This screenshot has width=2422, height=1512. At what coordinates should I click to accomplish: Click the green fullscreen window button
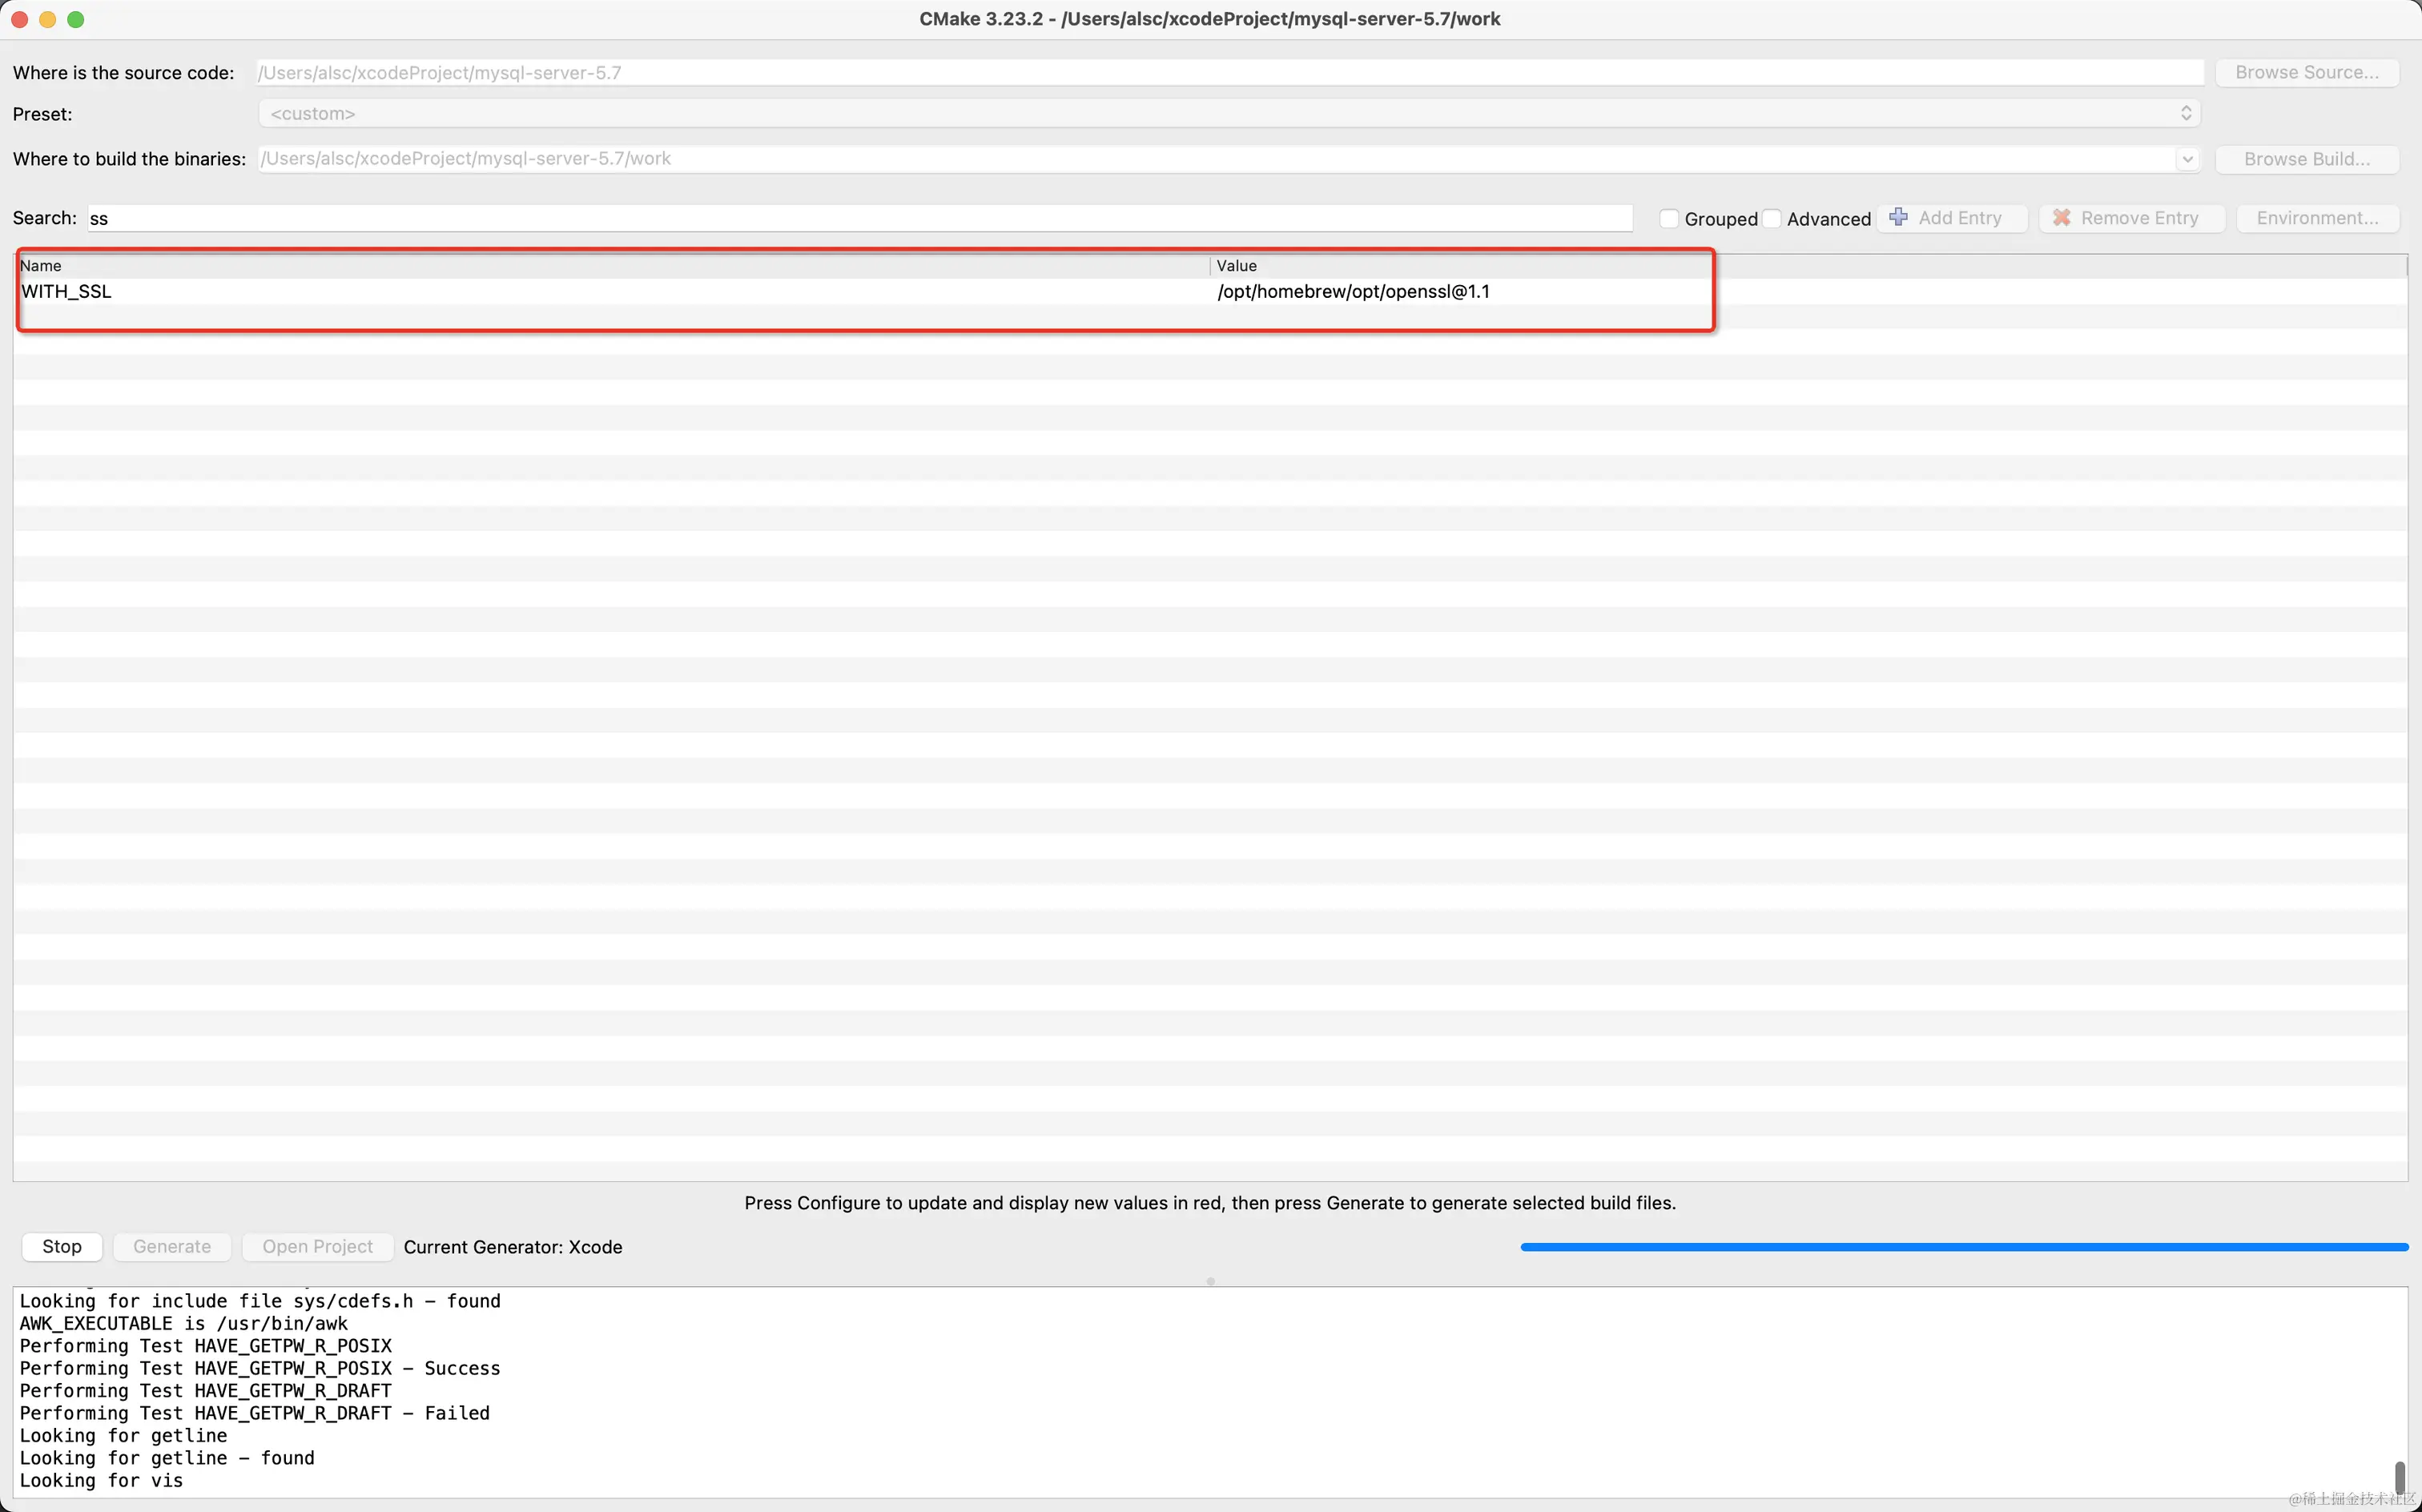point(76,19)
